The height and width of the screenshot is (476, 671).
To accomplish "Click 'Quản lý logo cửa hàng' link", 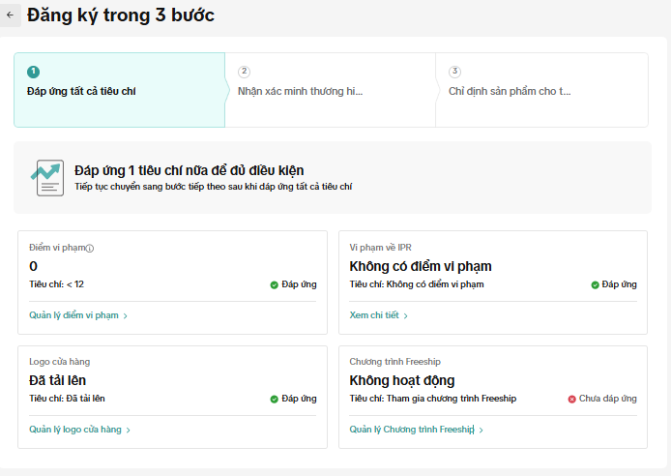I will tap(75, 430).
